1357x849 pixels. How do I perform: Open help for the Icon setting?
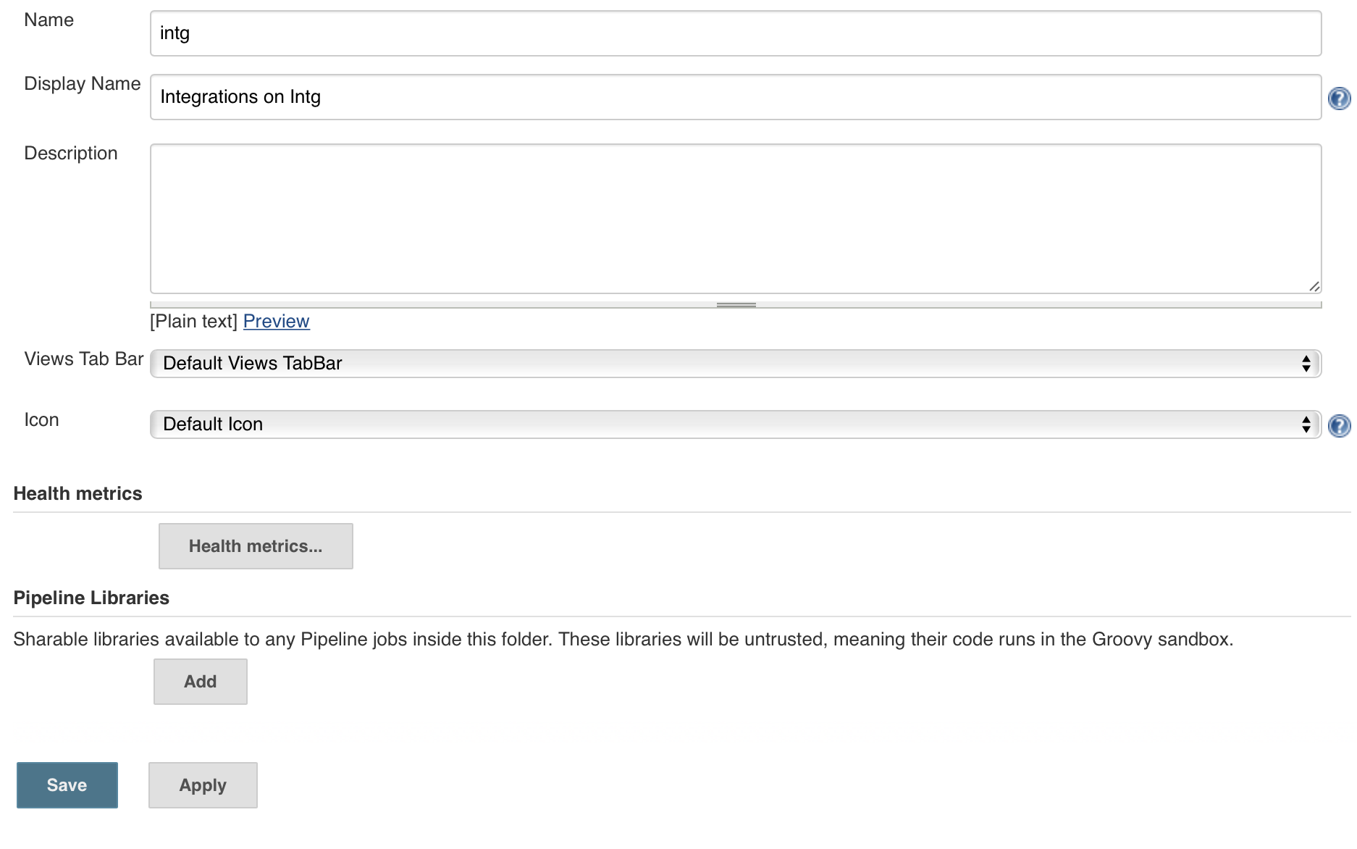tap(1339, 425)
